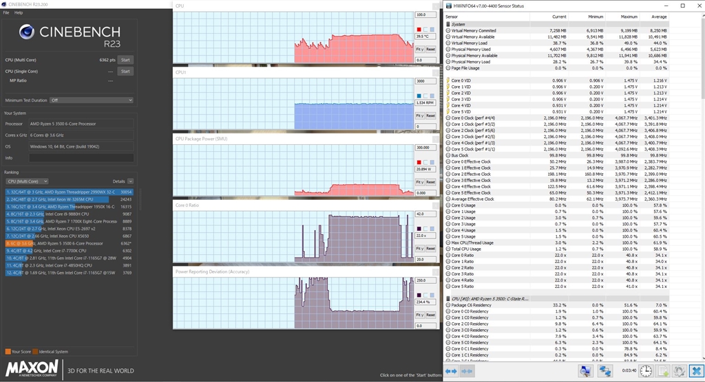
Task: Open the Minimum Test Duration dropdown
Action: [92, 100]
